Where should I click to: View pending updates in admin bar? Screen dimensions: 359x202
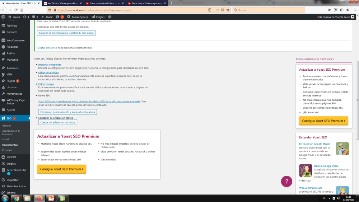pyautogui.click(x=26, y=17)
